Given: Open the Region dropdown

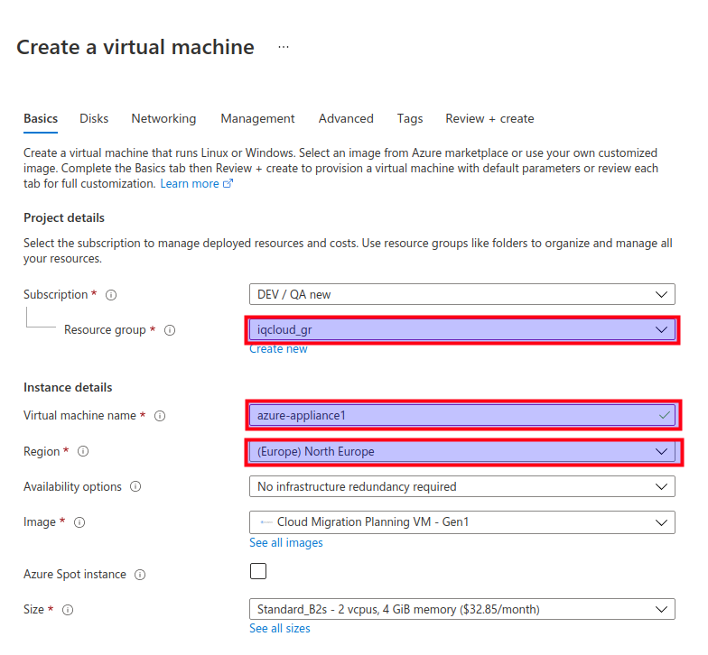Looking at the screenshot, I should 462,451.
